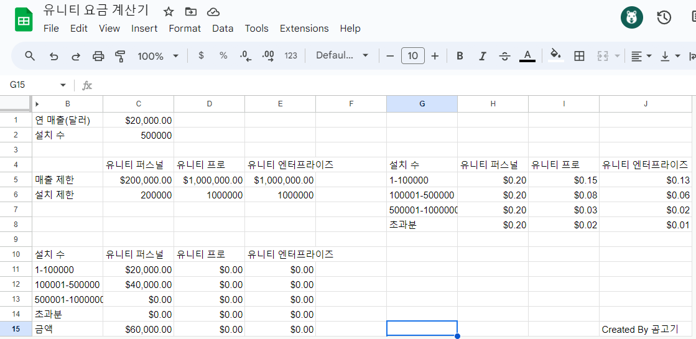696x339 pixels.
Task: Select cell containing 500000 install count
Action: pos(139,136)
